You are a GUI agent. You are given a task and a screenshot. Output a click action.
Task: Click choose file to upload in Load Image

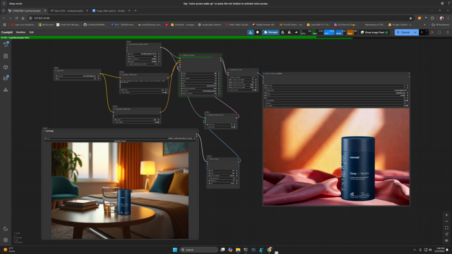click(120, 141)
